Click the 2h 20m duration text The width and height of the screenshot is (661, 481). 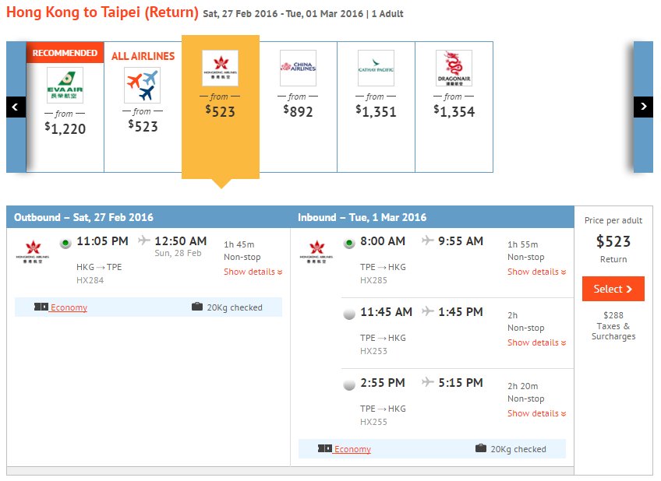coord(523,386)
